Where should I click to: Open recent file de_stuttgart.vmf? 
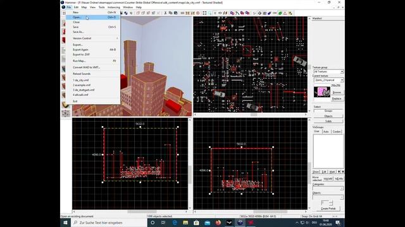(93, 90)
